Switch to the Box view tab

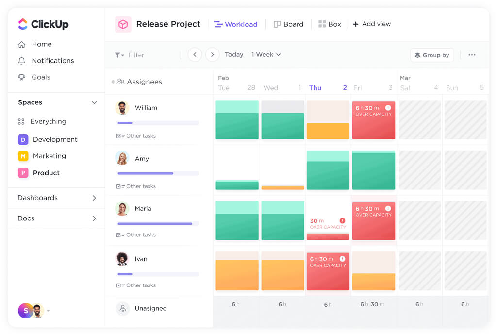click(330, 24)
